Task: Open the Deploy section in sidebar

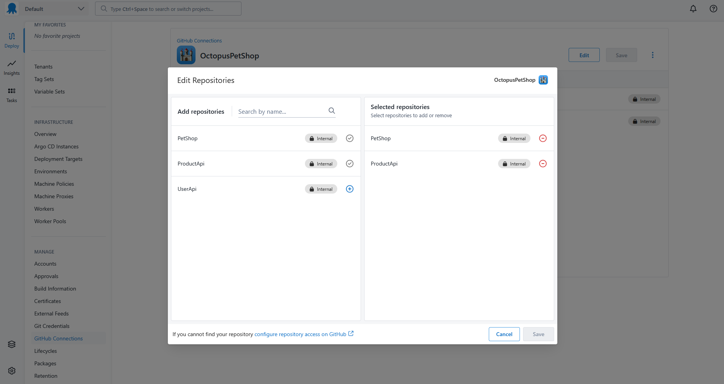Action: [x=12, y=41]
